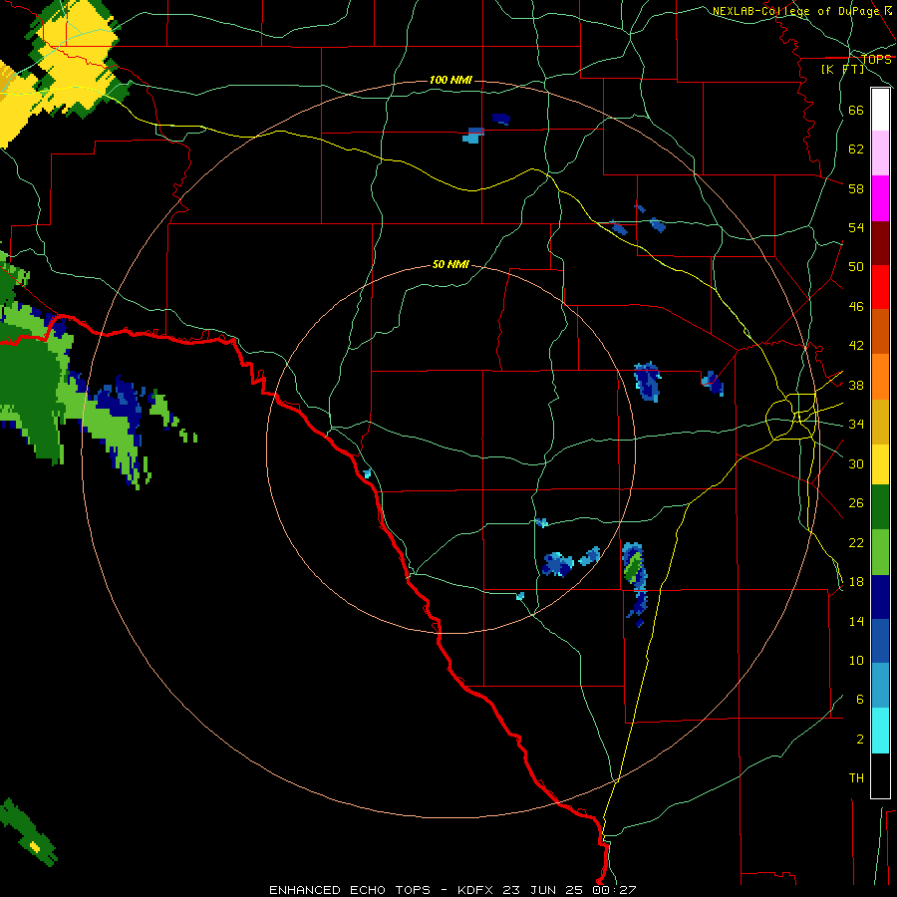This screenshot has height=897, width=897.
Task: Click the NEXLAB-College of DuPage credit text
Action: [801, 11]
